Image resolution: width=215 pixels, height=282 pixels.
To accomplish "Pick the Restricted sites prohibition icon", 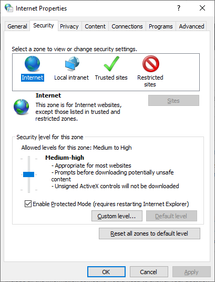I will [x=151, y=64].
